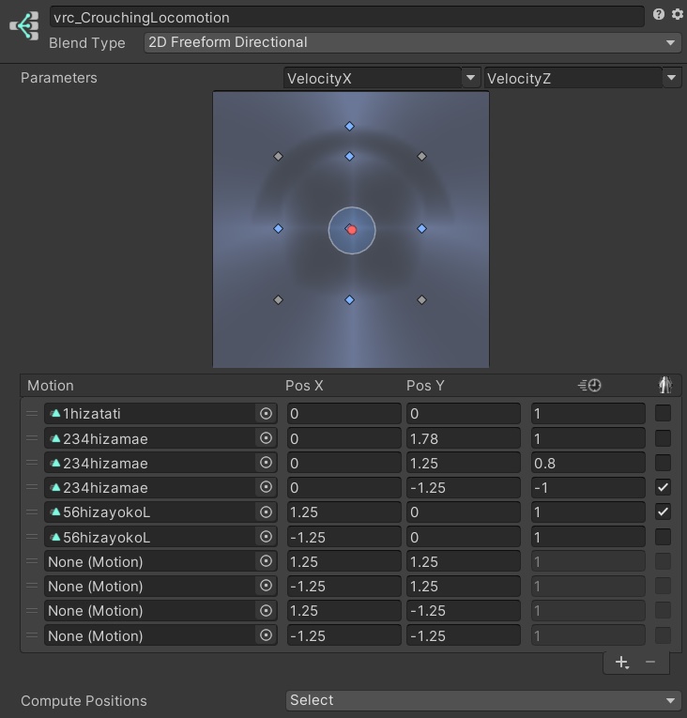
Task: Select the topmost blue diamond in blend graph
Action: coord(349,126)
